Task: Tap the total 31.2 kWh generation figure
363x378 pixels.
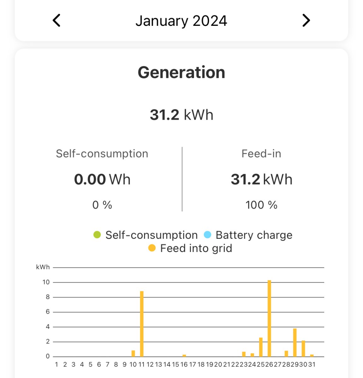Action: (181, 115)
